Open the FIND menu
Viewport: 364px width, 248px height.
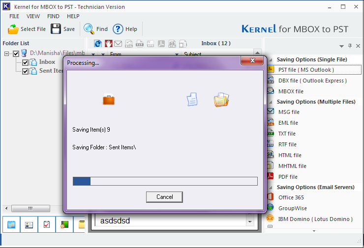53,16
